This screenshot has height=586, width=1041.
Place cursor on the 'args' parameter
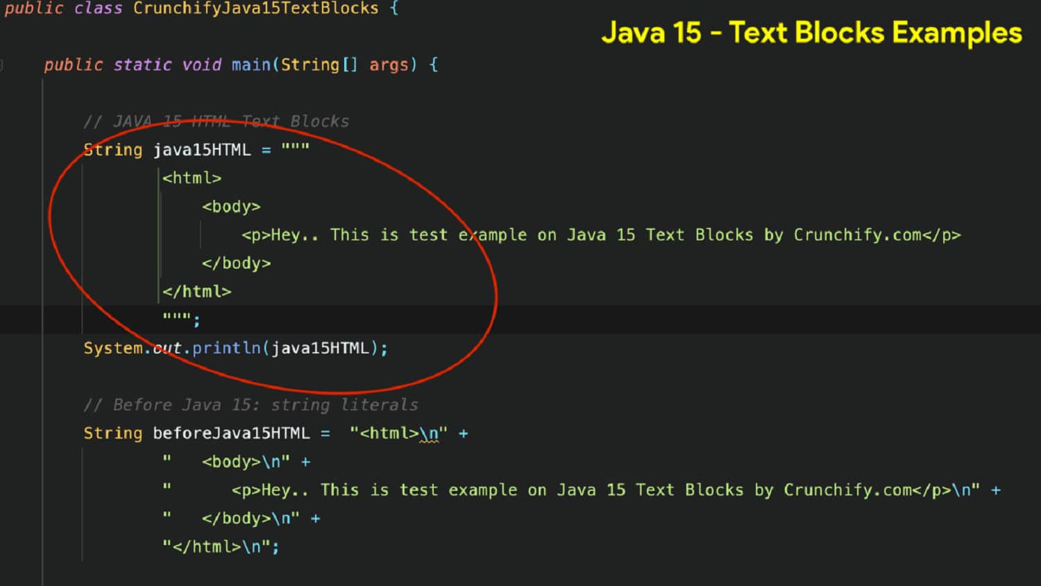point(389,65)
